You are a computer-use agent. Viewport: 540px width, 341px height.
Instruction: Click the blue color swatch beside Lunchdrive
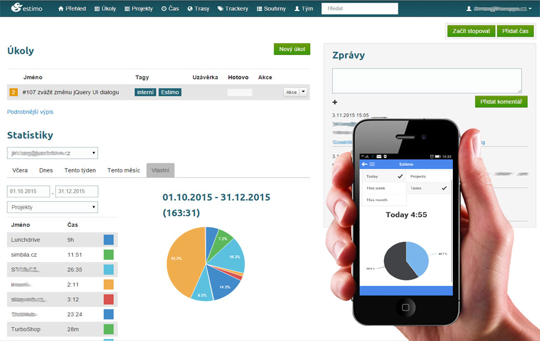point(109,240)
